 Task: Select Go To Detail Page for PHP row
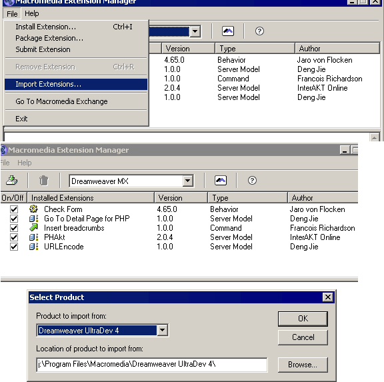pos(87,219)
